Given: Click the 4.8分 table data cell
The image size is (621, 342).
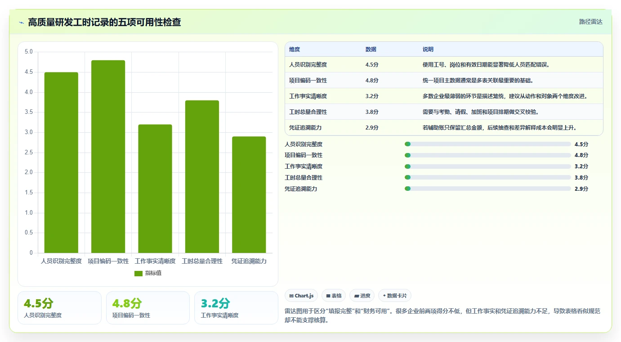Looking at the screenshot, I should coord(372,80).
